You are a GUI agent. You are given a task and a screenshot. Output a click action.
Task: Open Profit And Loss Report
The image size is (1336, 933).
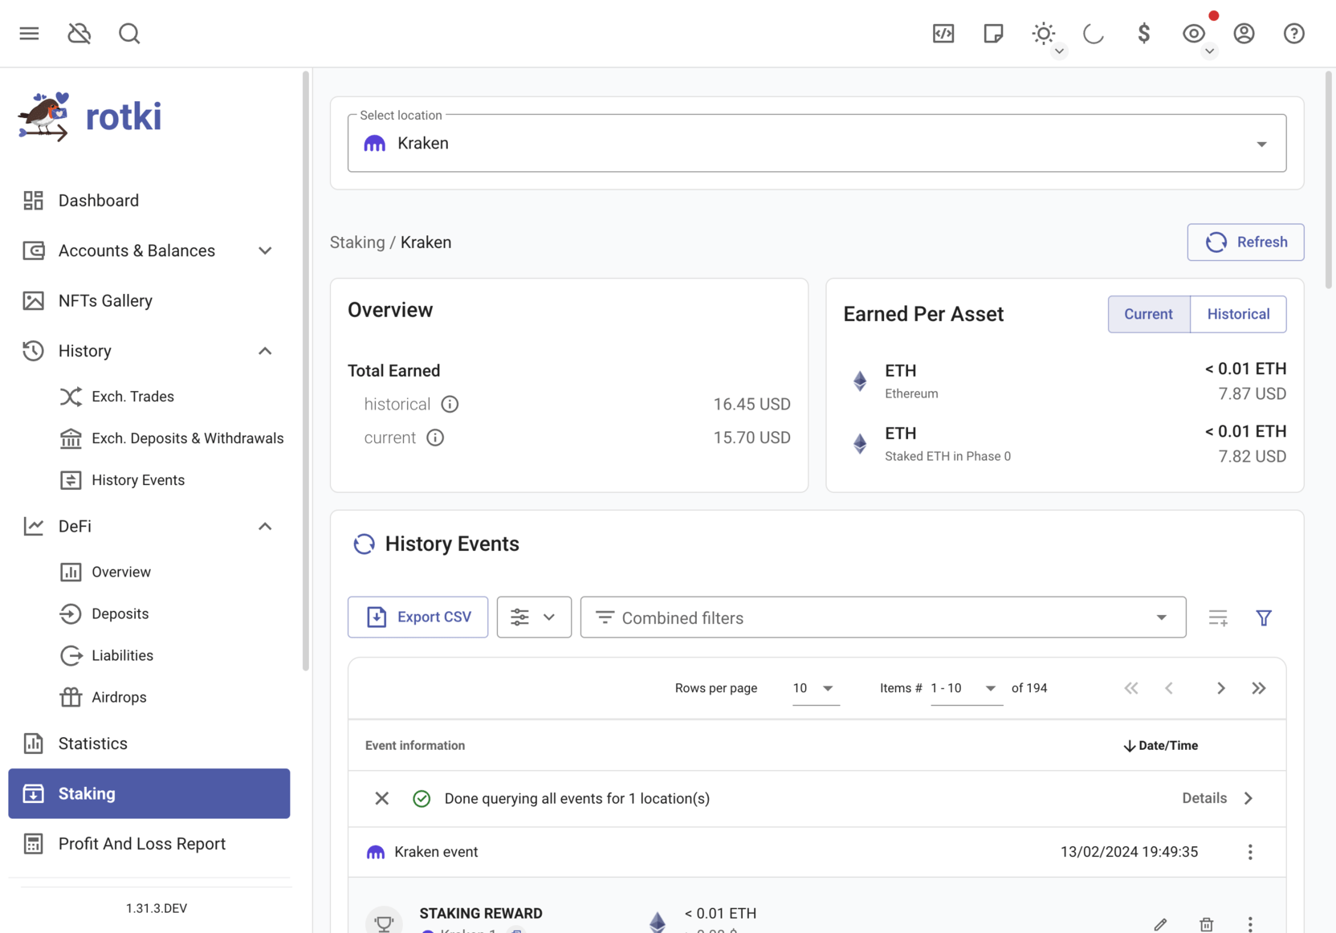[149, 844]
